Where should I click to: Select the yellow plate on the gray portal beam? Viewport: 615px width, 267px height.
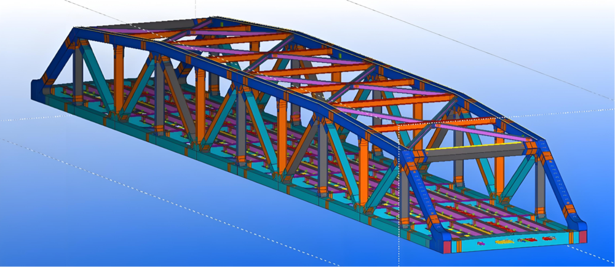pyautogui.click(x=475, y=146)
